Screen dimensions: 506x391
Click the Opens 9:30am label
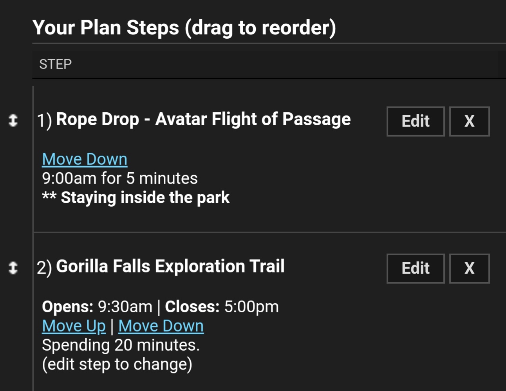tap(97, 307)
